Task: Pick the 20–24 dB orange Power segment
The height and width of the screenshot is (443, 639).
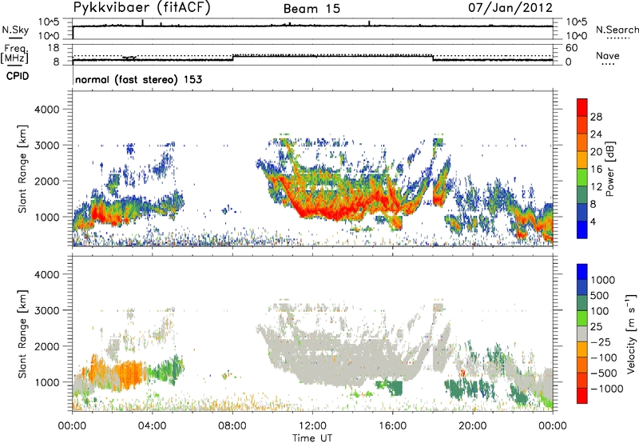Action: point(582,142)
